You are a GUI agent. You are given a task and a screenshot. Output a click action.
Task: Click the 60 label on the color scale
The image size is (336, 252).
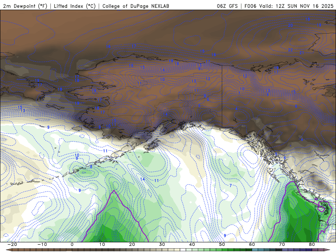[252, 244]
